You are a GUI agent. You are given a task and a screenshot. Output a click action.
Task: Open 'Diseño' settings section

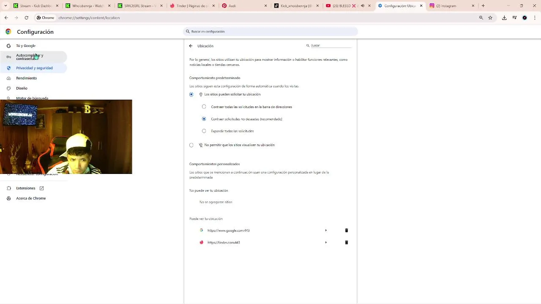coord(22,88)
